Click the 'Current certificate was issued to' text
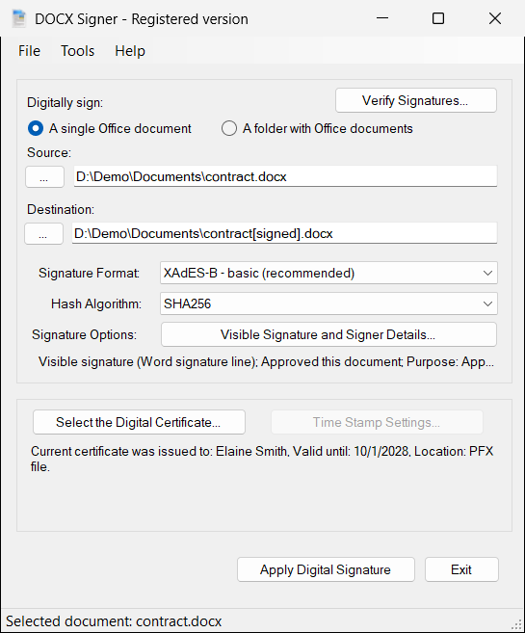 click(x=262, y=459)
